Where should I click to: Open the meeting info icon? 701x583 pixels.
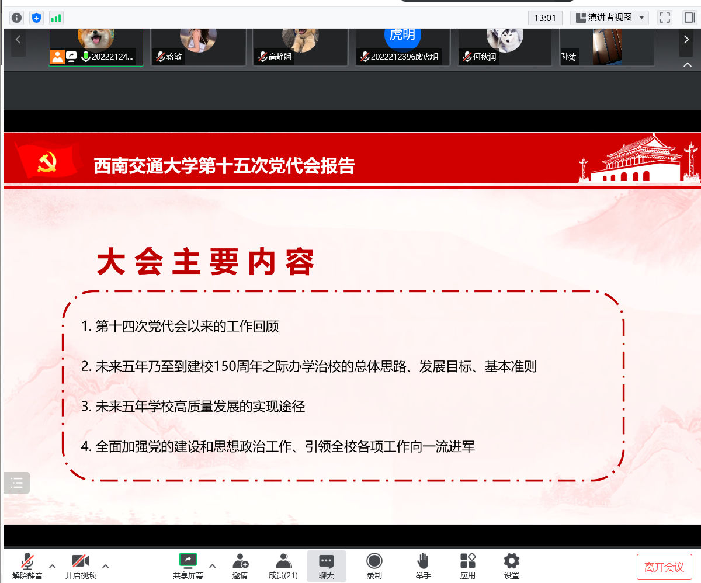coord(17,18)
